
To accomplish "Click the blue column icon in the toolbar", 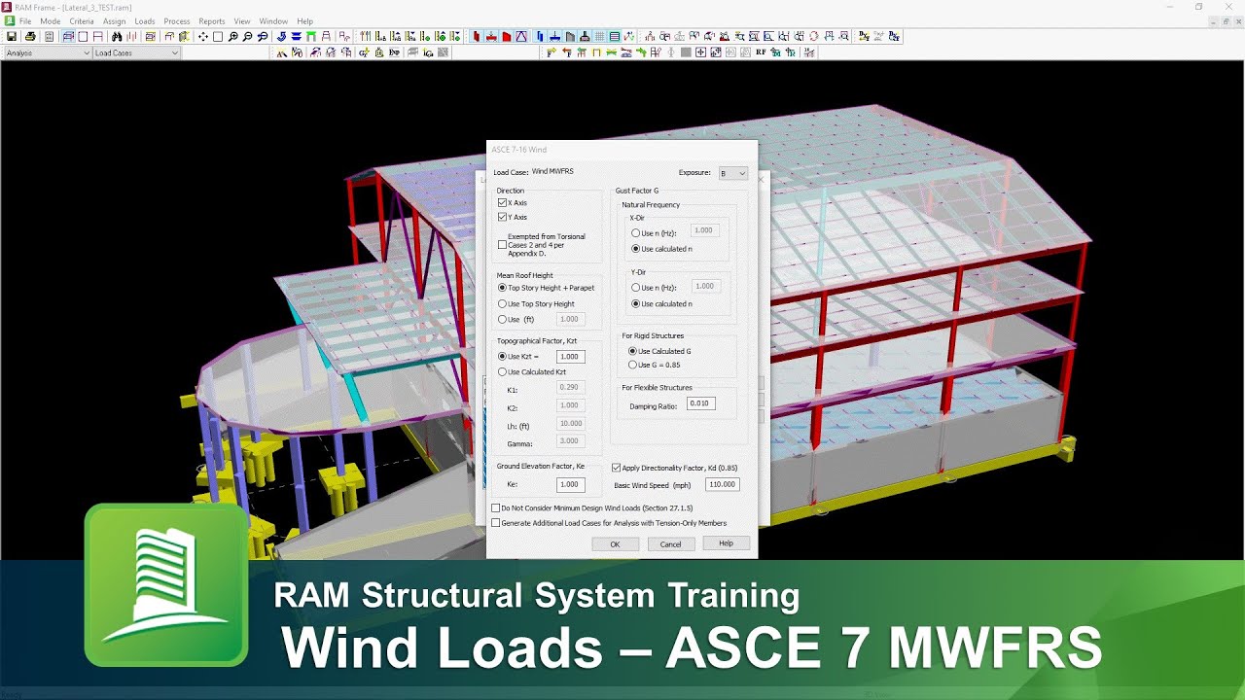I will coord(540,37).
